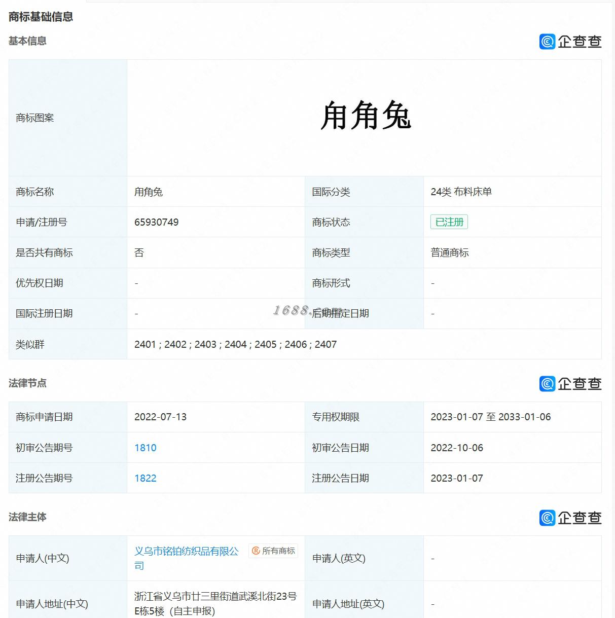The height and width of the screenshot is (618, 615).
Task: Open the 所有商标 badge next to applicant
Action: (273, 551)
